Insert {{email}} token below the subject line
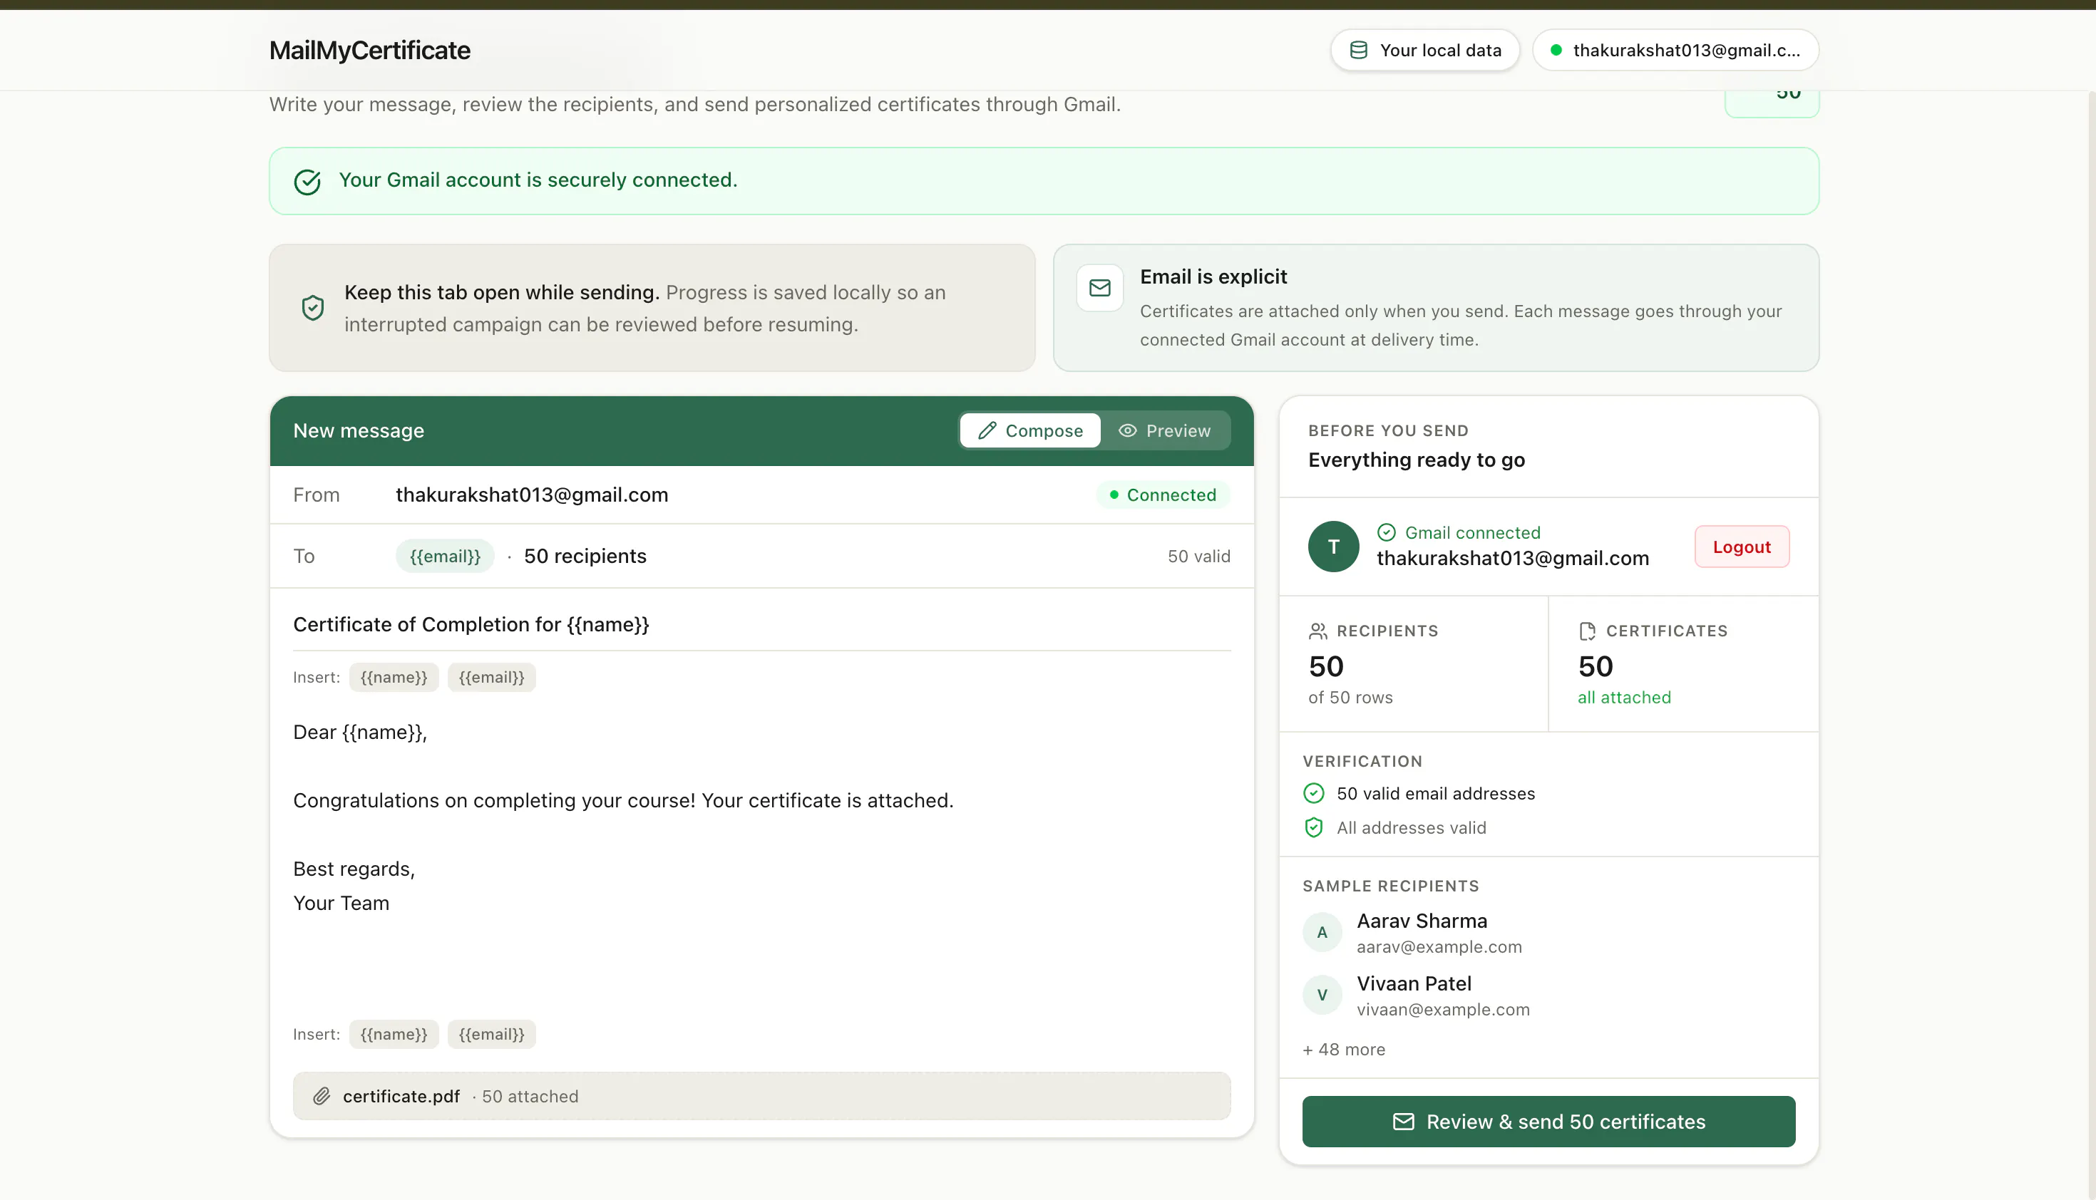 pyautogui.click(x=491, y=678)
